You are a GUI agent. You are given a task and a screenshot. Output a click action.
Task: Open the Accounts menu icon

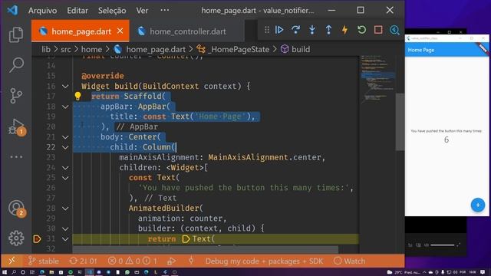(17, 209)
